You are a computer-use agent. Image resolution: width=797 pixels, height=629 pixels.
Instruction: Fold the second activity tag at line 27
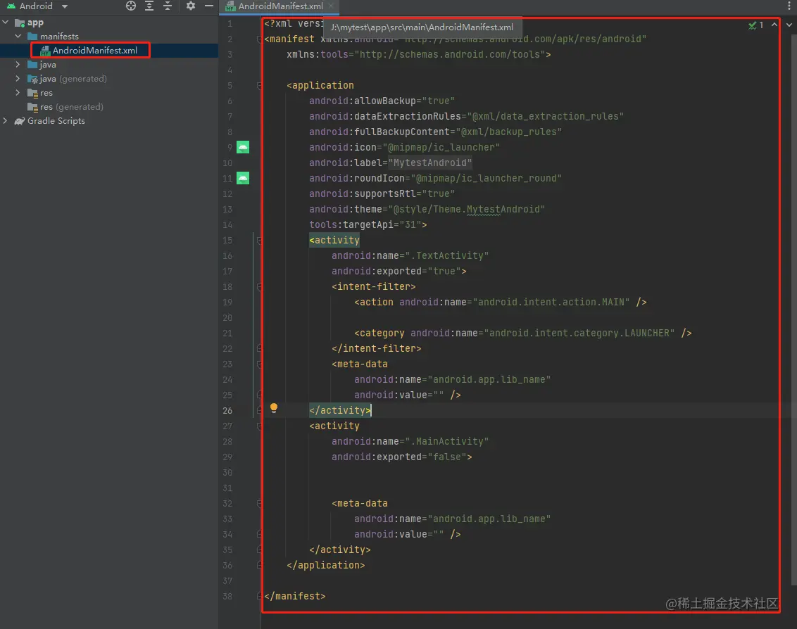pyautogui.click(x=260, y=426)
